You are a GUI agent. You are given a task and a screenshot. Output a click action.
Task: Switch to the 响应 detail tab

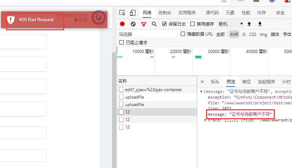pos(246,82)
